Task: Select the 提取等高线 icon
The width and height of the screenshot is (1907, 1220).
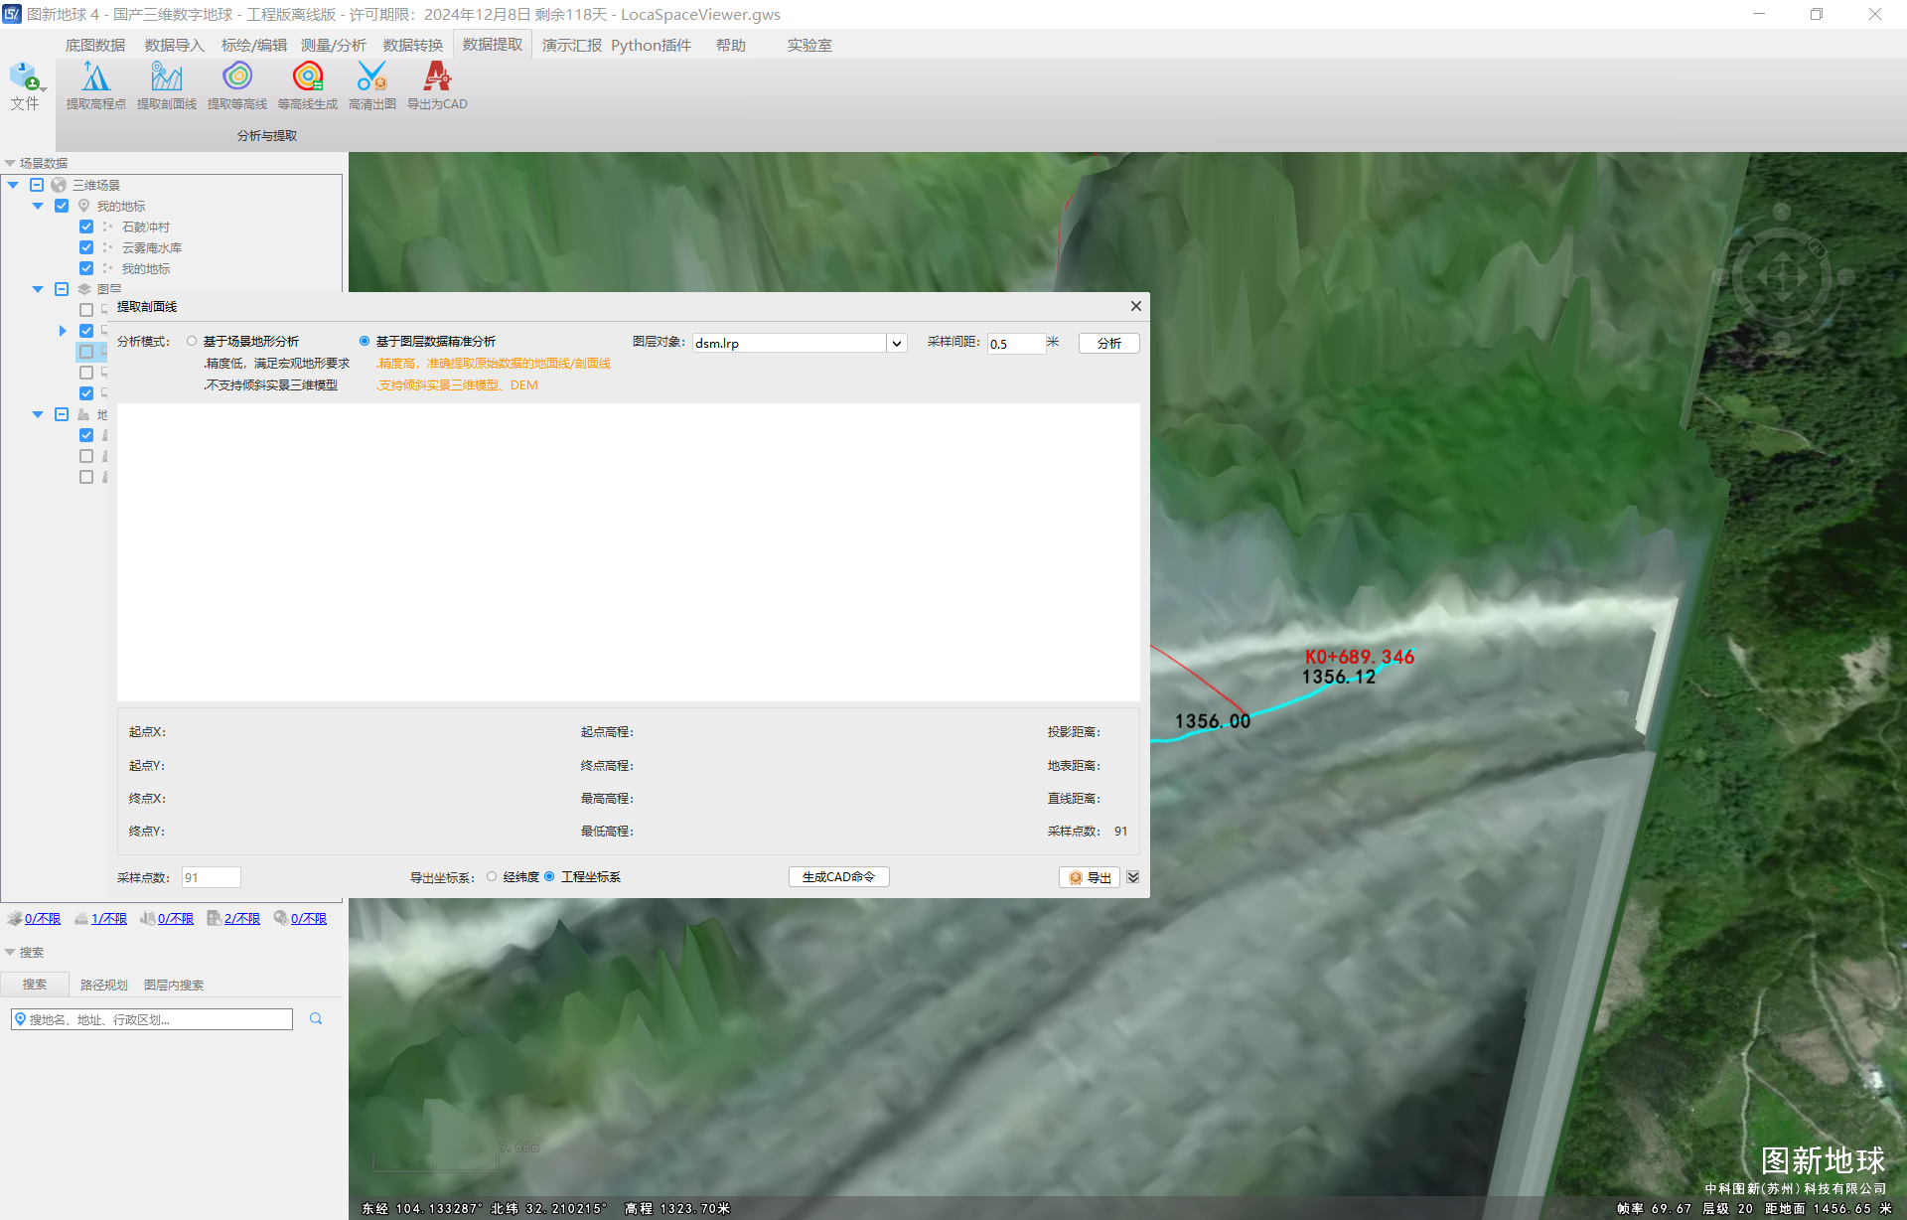Action: click(x=236, y=77)
